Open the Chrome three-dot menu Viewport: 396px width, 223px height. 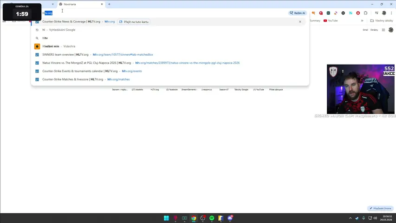coord(391,13)
